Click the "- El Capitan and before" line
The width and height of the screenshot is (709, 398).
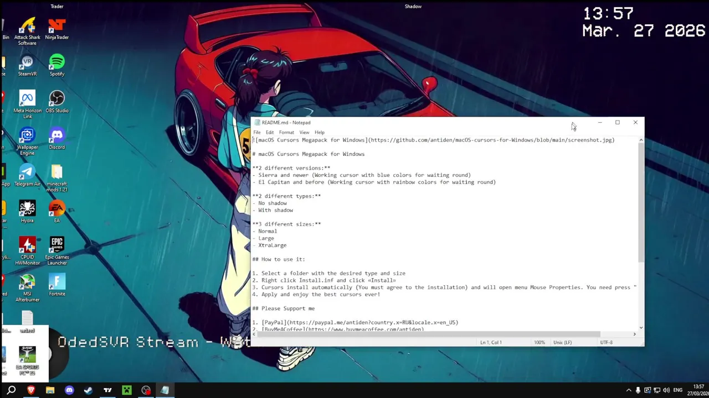coord(374,182)
